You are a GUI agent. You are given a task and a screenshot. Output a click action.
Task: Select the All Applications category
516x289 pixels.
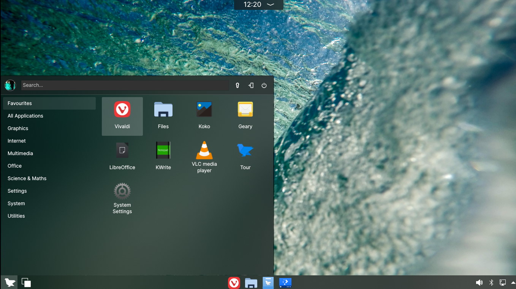pyautogui.click(x=25, y=116)
